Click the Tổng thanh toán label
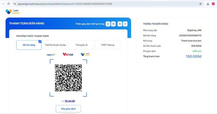Viewport: 217px width, 114px height. coord(151,56)
